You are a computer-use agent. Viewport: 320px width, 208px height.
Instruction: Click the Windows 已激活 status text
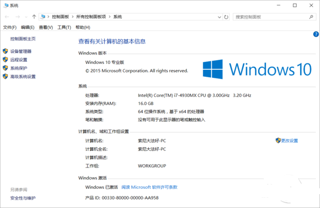point(102,187)
